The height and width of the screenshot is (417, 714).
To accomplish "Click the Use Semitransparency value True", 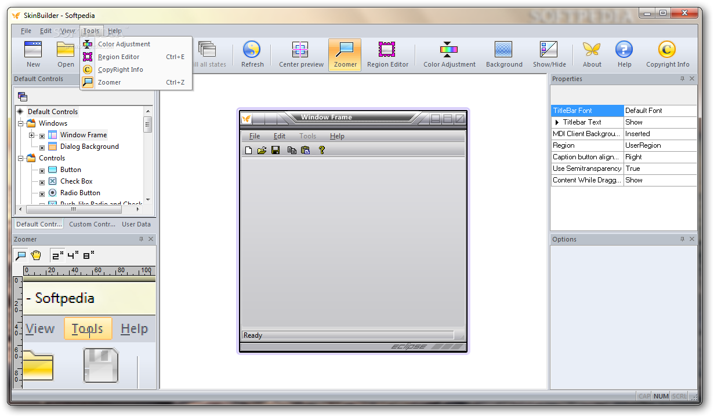I will click(660, 169).
